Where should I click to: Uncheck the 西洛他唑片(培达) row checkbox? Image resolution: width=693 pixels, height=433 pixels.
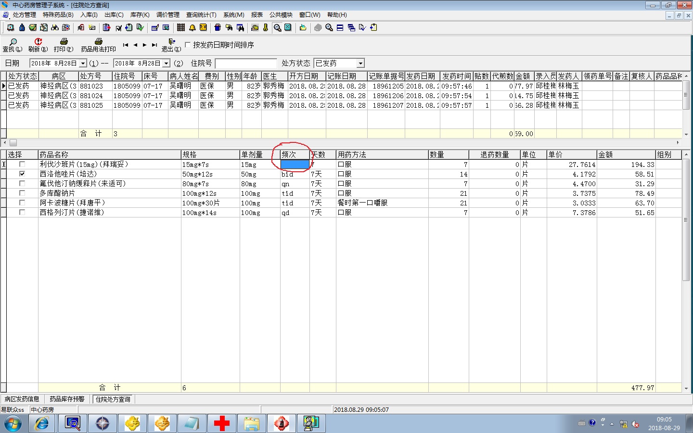coord(22,174)
